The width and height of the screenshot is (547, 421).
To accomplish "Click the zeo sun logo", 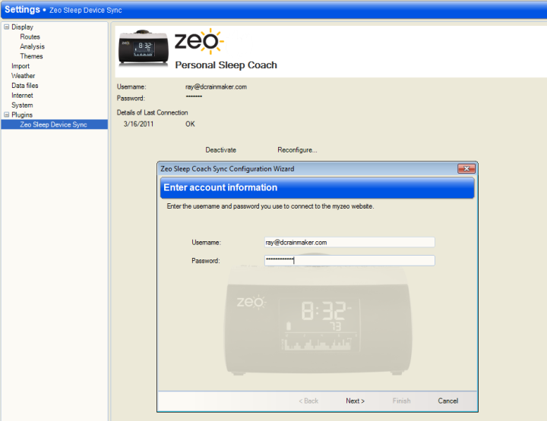I will (199, 41).
